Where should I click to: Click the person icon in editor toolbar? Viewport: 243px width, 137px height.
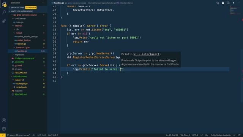223,3
